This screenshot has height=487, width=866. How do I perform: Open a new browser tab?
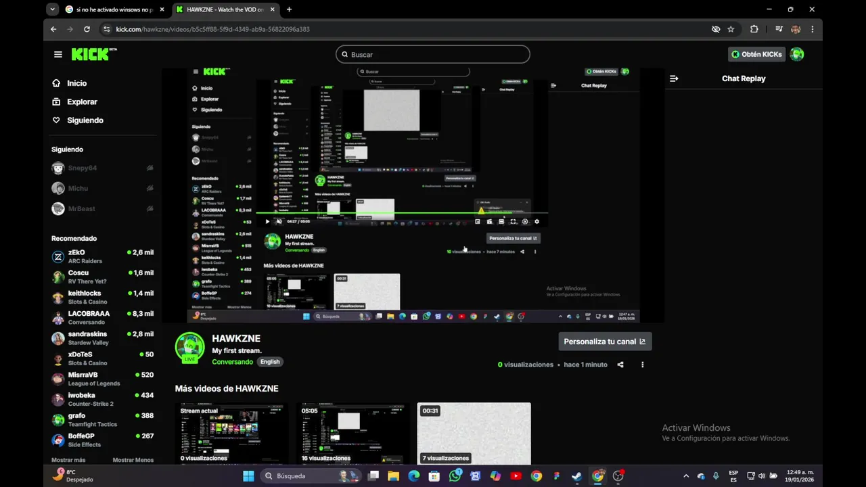(289, 9)
